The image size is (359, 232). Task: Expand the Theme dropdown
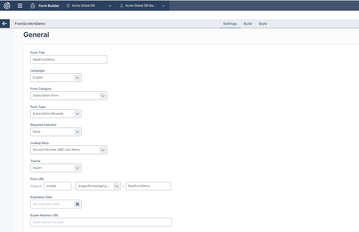click(77, 168)
